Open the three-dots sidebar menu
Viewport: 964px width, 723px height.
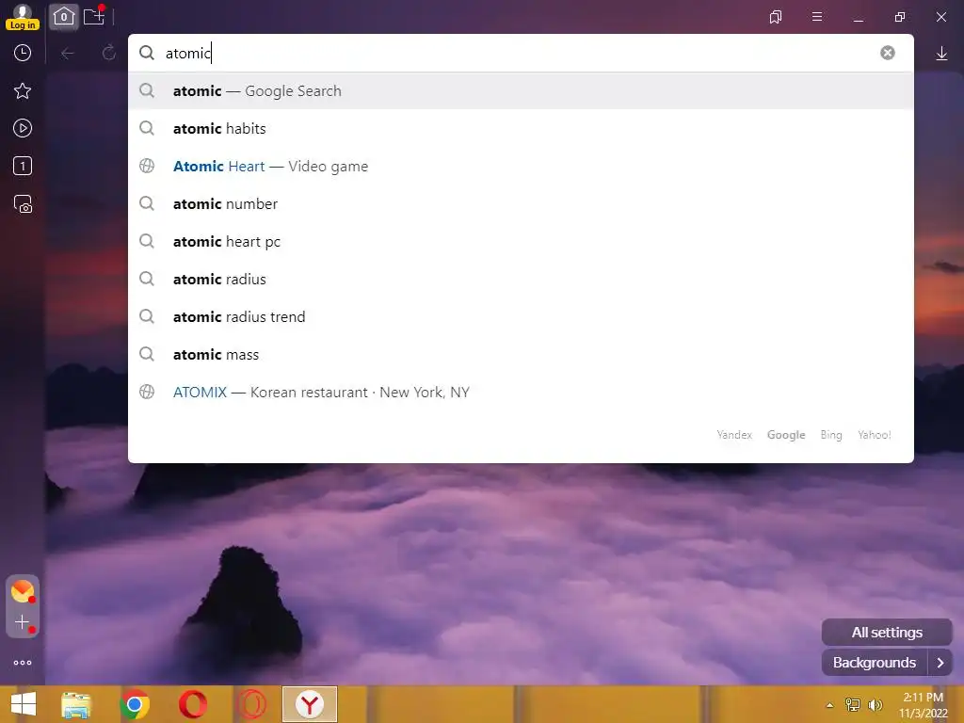pyautogui.click(x=23, y=663)
